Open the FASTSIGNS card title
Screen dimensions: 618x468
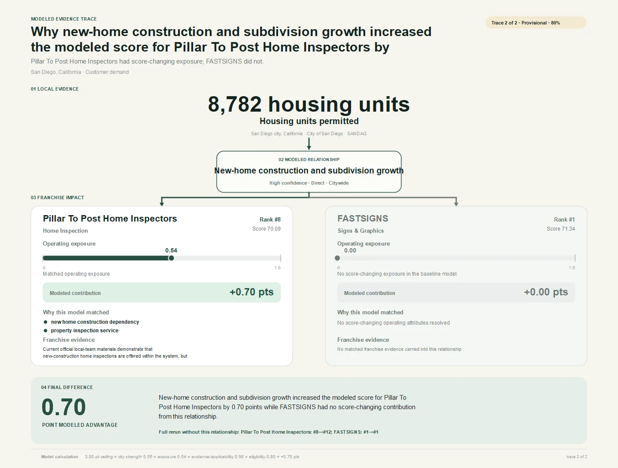click(363, 219)
